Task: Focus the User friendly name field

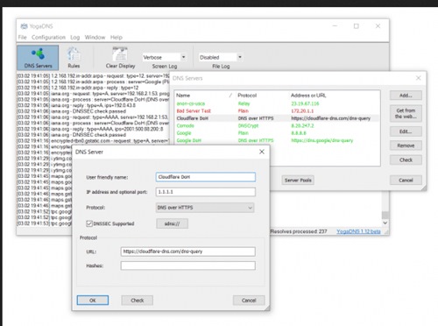Action: click(206, 177)
